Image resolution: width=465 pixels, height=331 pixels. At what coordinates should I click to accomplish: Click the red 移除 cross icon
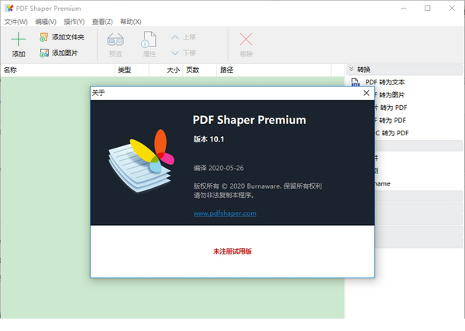tap(246, 39)
